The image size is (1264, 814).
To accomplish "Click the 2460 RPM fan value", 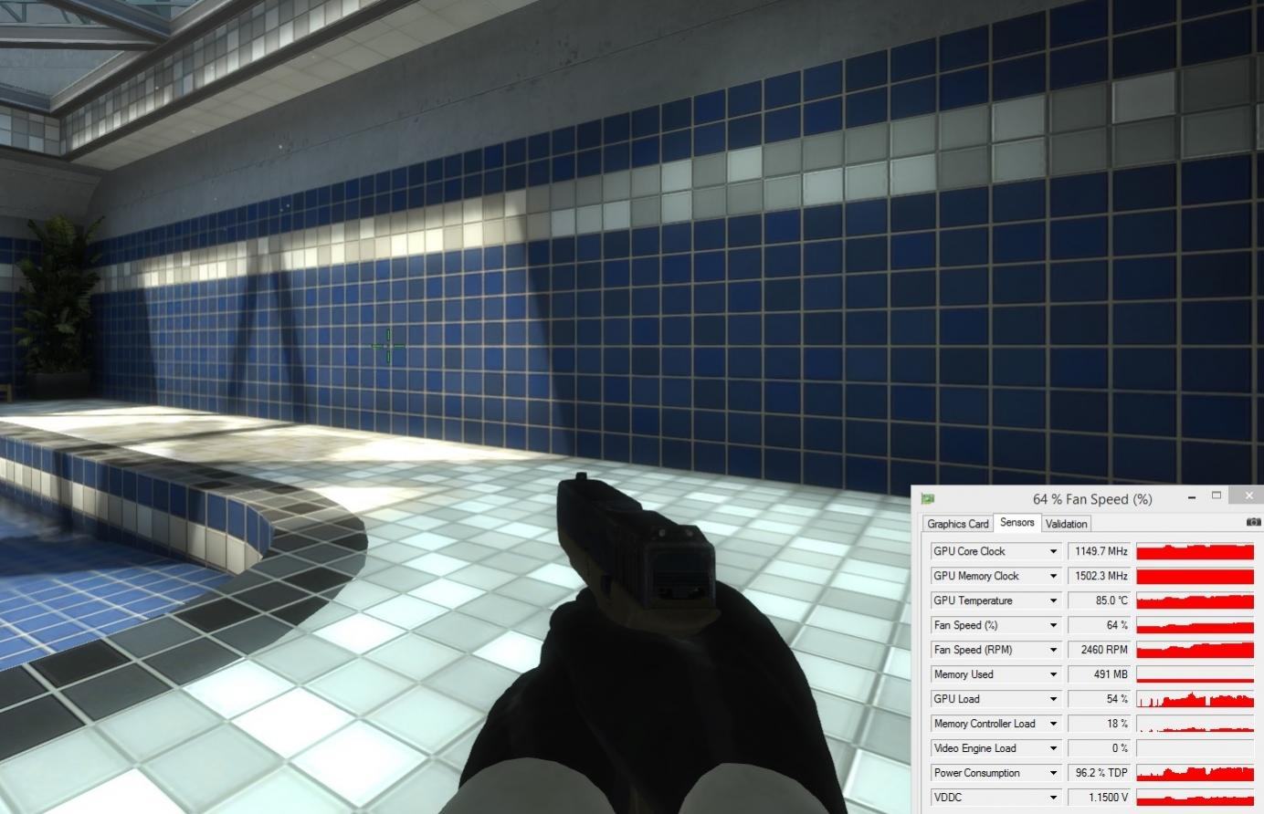I will pos(1100,650).
